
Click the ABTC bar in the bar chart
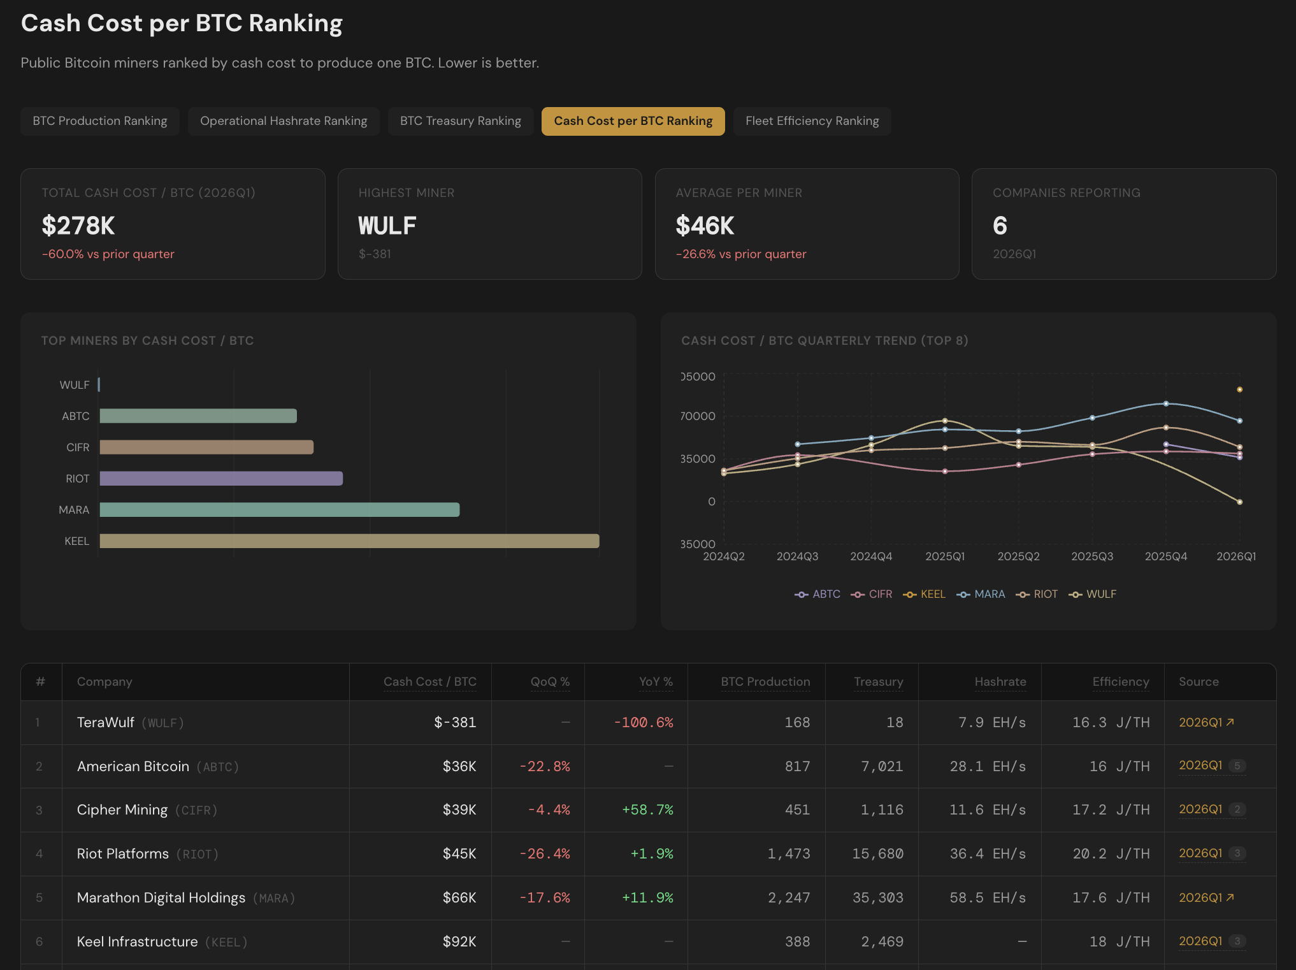coord(198,416)
